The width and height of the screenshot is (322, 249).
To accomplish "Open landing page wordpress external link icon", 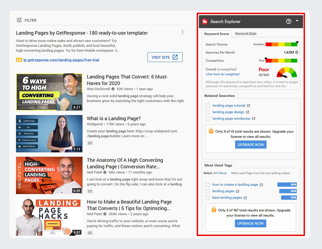I will pos(254,119).
